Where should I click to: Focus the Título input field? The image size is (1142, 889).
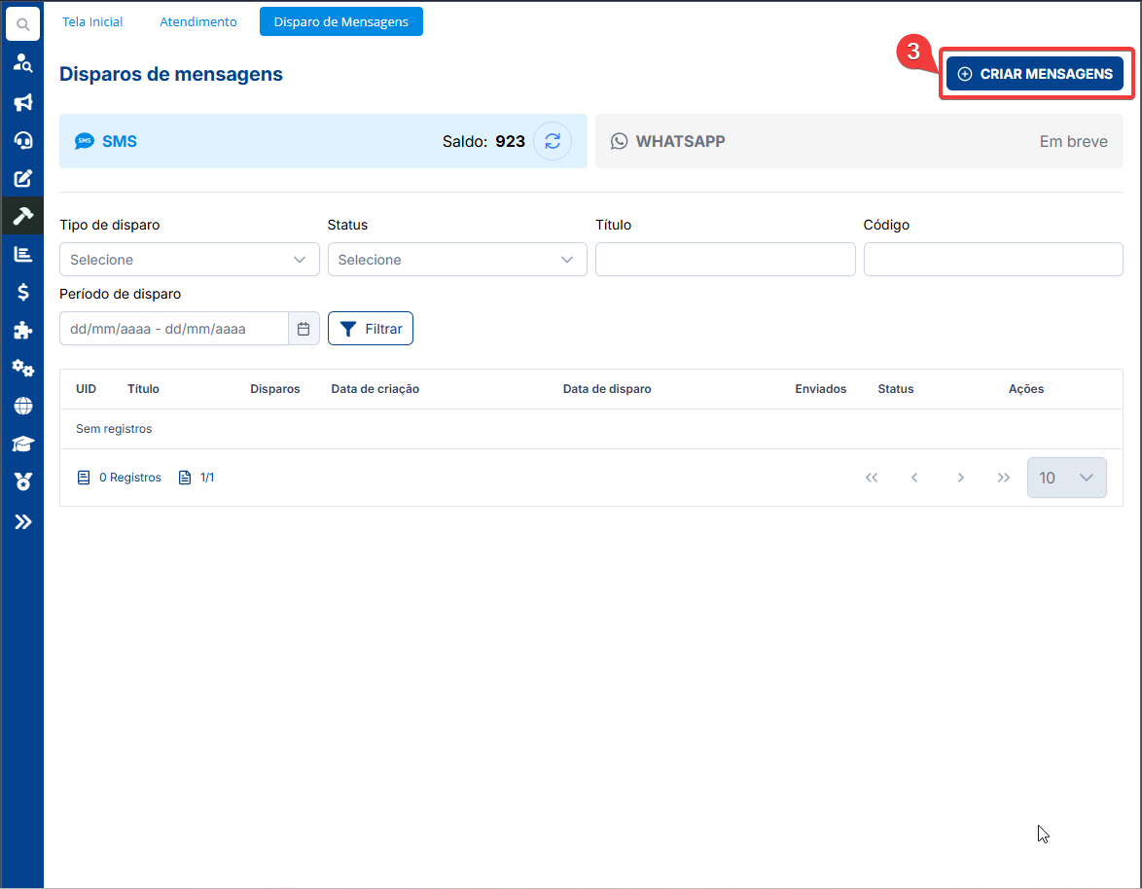click(x=726, y=259)
